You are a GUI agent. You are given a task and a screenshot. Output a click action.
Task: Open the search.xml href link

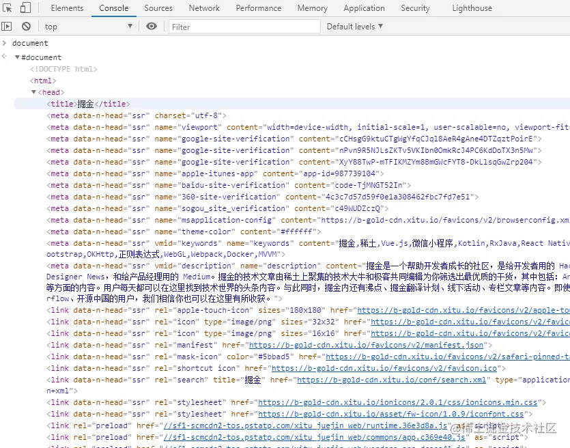pyautogui.click(x=392, y=380)
